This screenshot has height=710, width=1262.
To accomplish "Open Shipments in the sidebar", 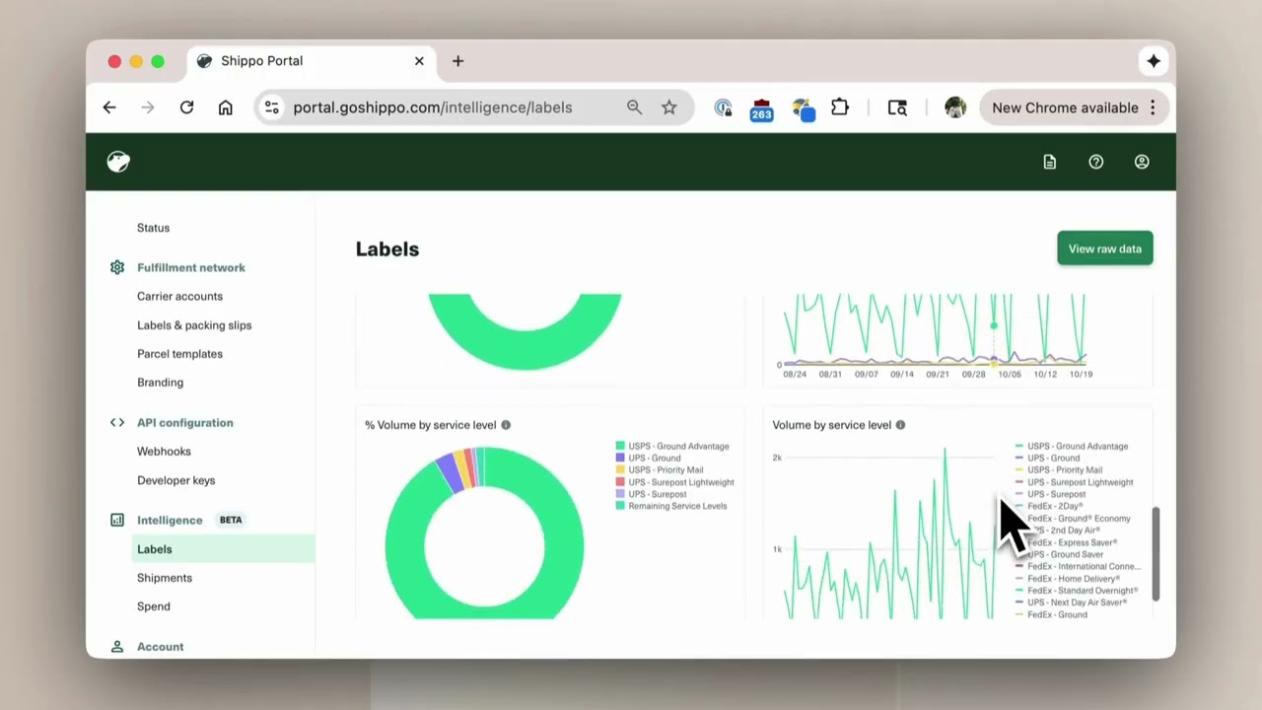I will pos(165,578).
